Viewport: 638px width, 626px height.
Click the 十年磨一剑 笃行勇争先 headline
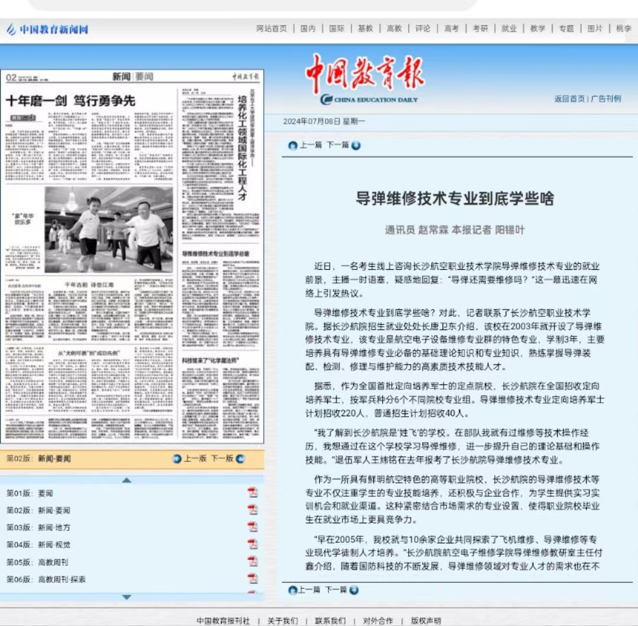click(x=70, y=101)
